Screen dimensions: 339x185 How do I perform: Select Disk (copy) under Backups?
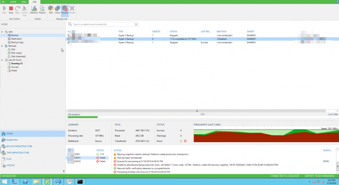[x=16, y=53]
